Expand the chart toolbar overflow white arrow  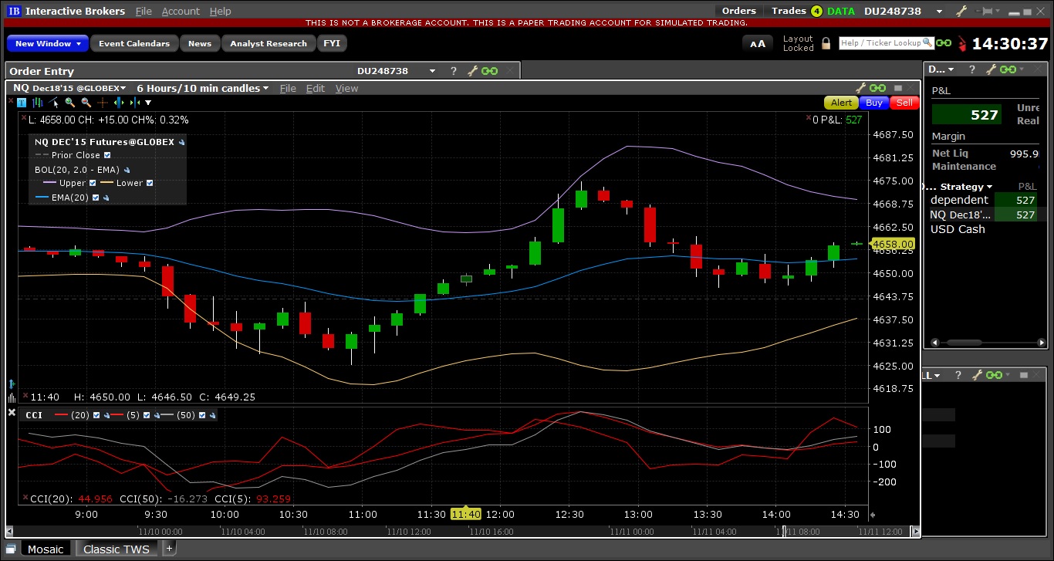tap(148, 103)
